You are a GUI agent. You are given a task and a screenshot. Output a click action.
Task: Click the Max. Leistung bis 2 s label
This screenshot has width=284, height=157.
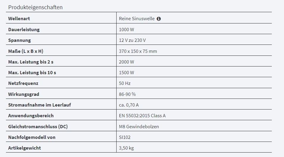(31, 62)
